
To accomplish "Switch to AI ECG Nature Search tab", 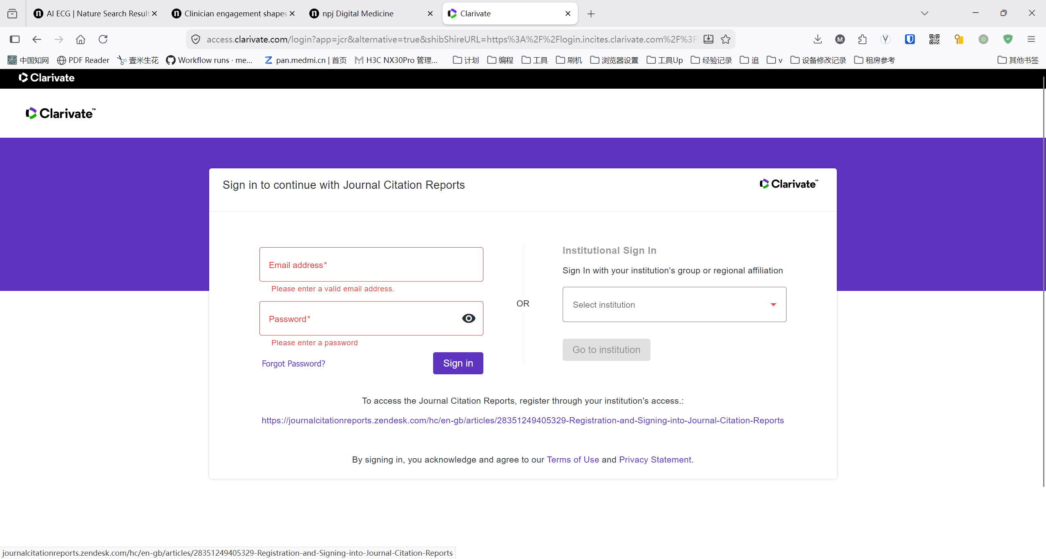I will point(95,13).
